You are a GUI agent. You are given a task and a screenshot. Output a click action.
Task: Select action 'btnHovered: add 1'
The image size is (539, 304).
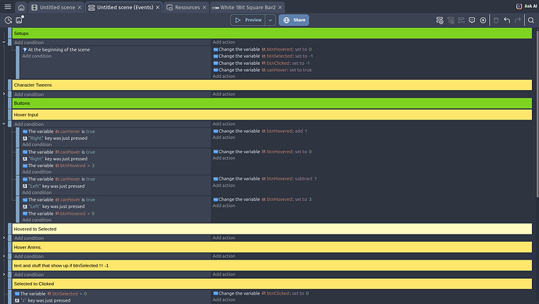coord(260,131)
